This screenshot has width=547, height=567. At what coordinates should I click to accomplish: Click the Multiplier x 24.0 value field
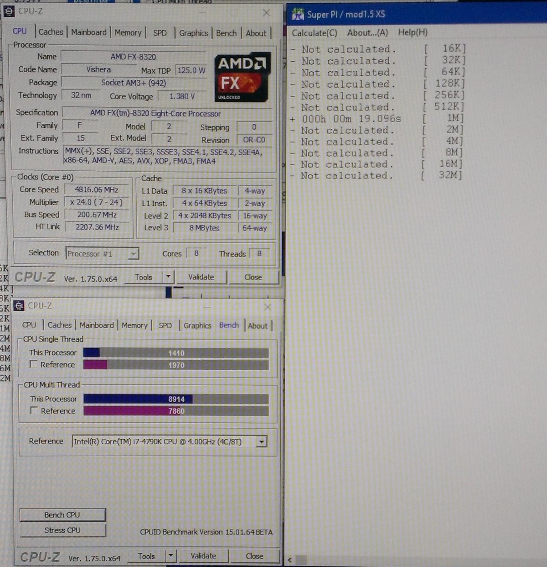(x=96, y=202)
